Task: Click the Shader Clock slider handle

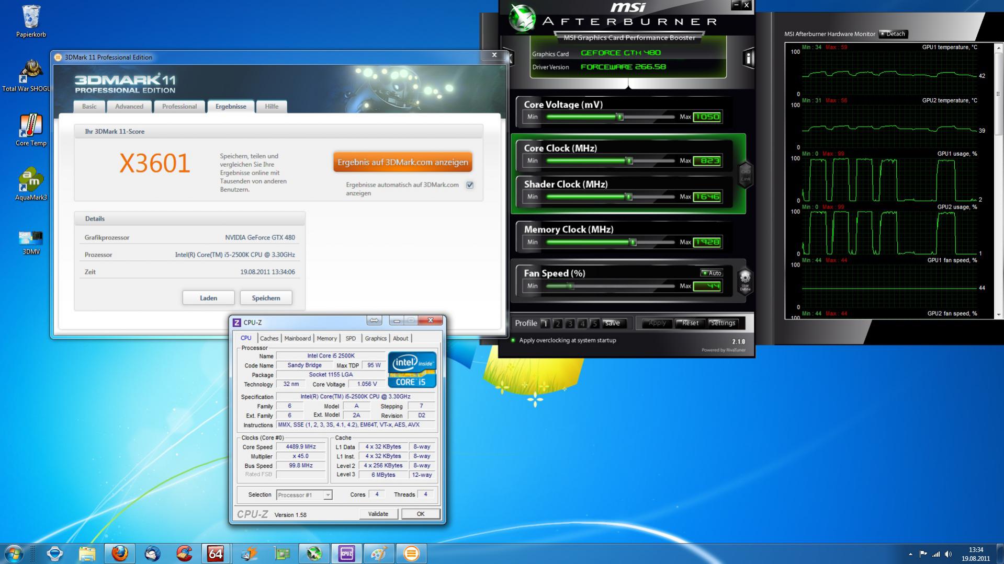Action: pos(629,197)
